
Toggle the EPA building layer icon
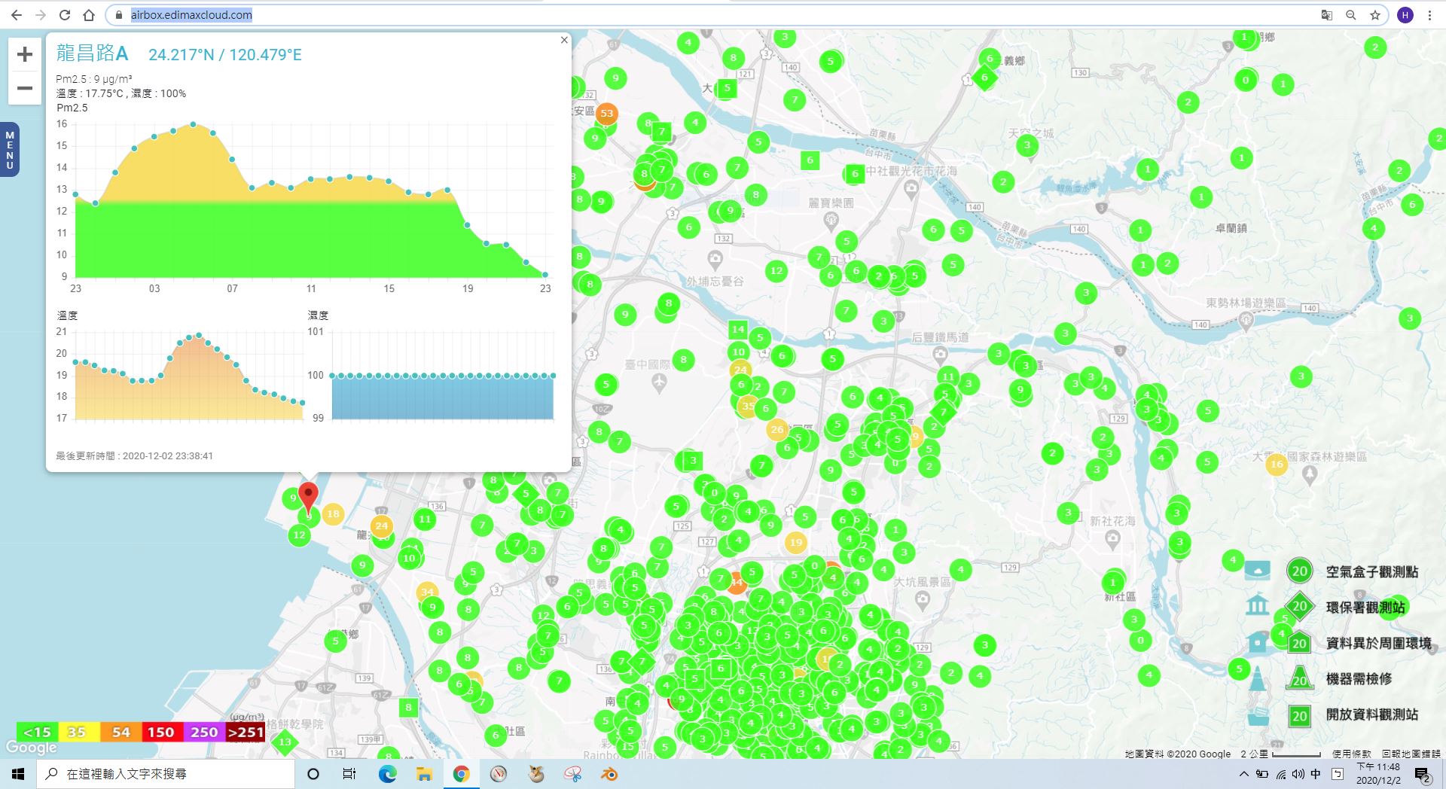[x=1257, y=605]
